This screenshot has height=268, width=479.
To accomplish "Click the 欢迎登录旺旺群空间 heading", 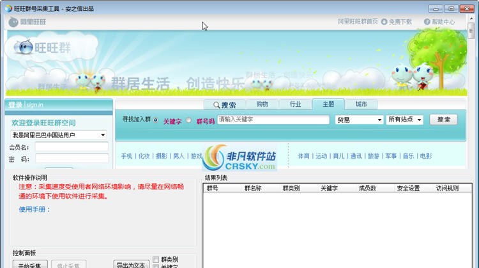I will pyautogui.click(x=43, y=123).
